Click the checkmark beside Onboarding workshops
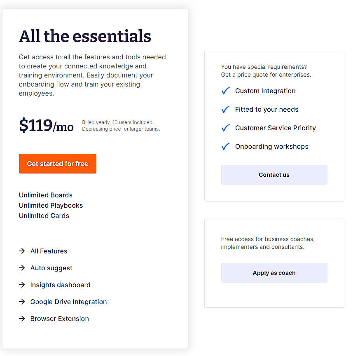The width and height of the screenshot is (353, 356). click(x=225, y=146)
